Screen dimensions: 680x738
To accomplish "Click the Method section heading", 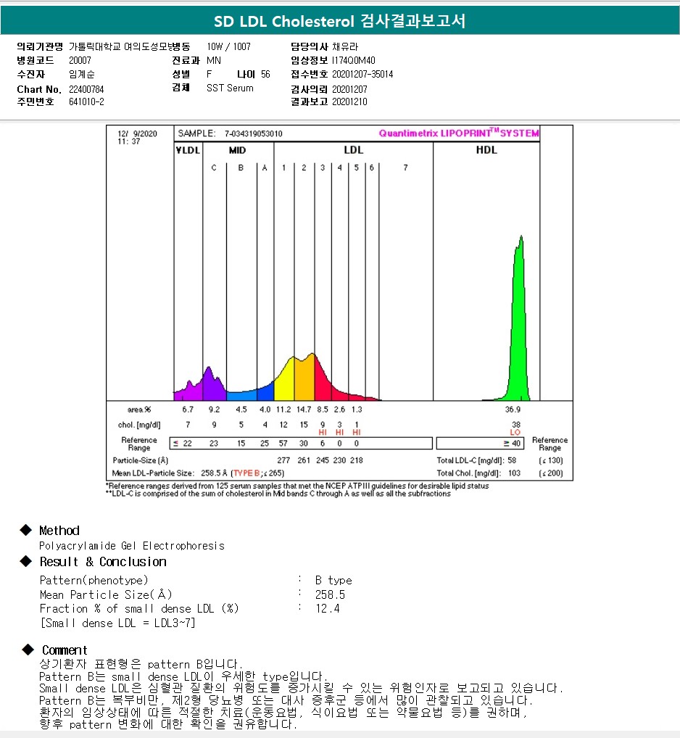I will pos(59,531).
